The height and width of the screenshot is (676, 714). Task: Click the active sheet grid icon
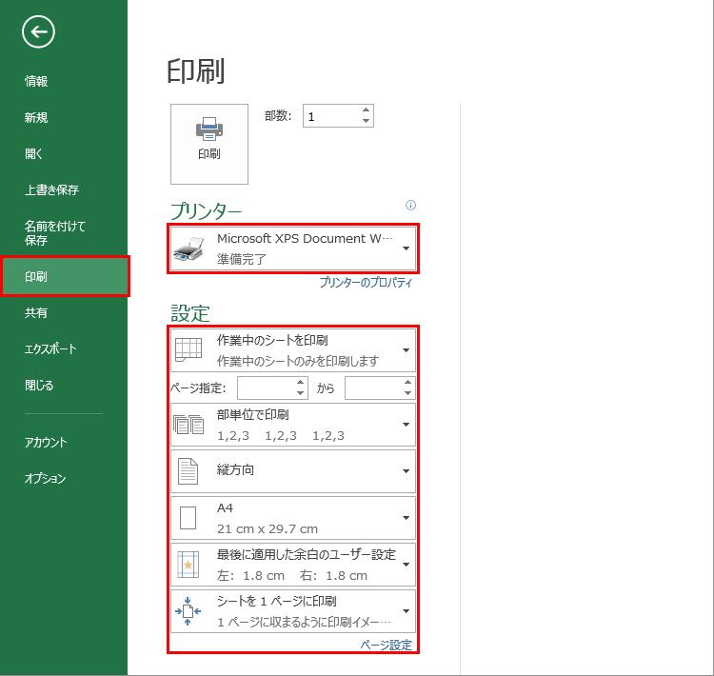tap(188, 349)
